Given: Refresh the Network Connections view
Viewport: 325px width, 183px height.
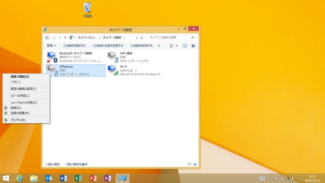Looking at the screenshot, I should click(x=142, y=38).
